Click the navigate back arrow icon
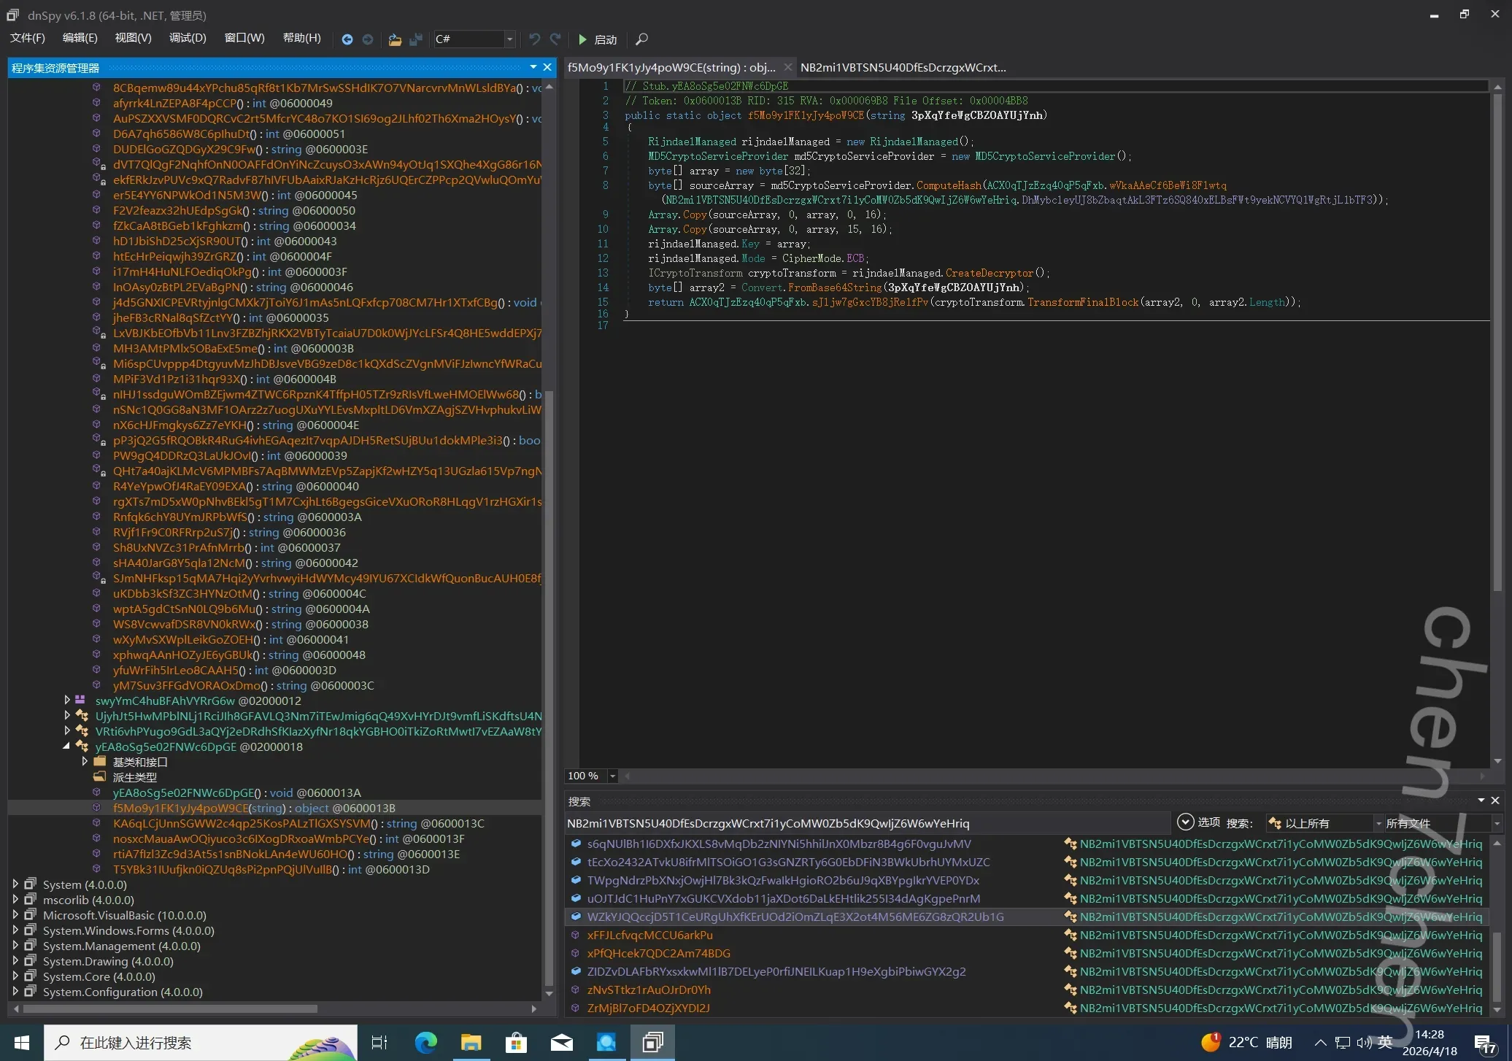 click(x=347, y=39)
